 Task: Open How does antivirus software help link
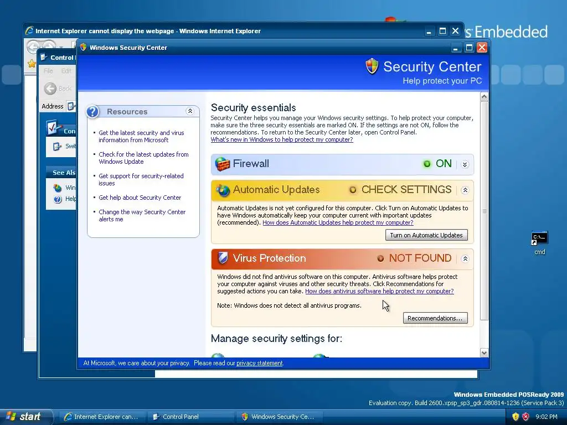(x=379, y=291)
